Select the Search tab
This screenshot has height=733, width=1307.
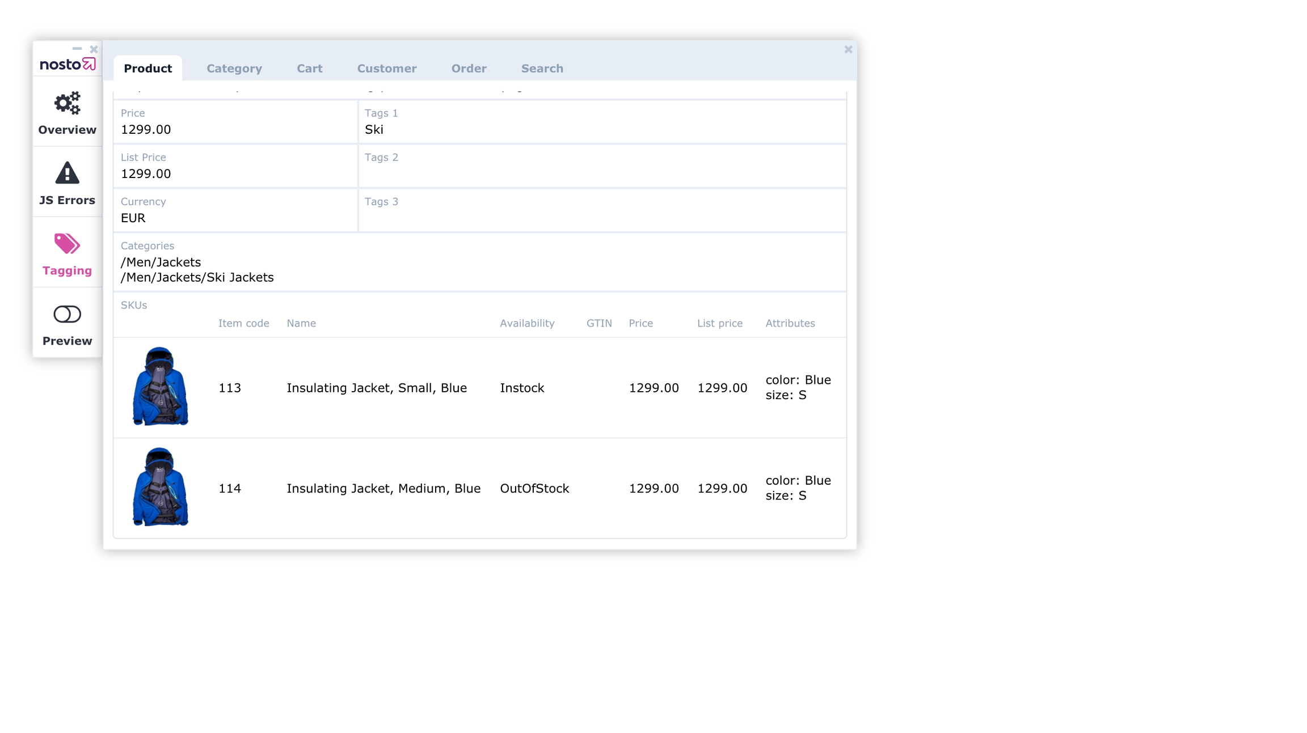point(542,69)
